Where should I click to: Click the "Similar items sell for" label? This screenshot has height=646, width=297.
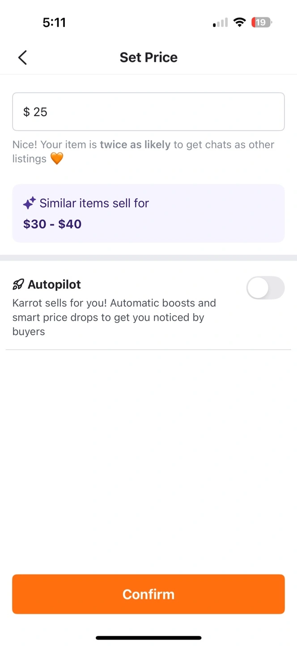94,203
